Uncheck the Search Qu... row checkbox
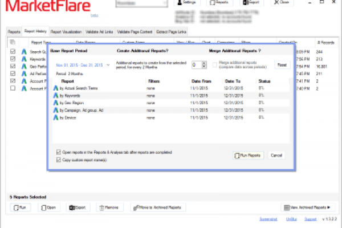Image resolution: width=342 pixels, height=228 pixels. click(13, 51)
